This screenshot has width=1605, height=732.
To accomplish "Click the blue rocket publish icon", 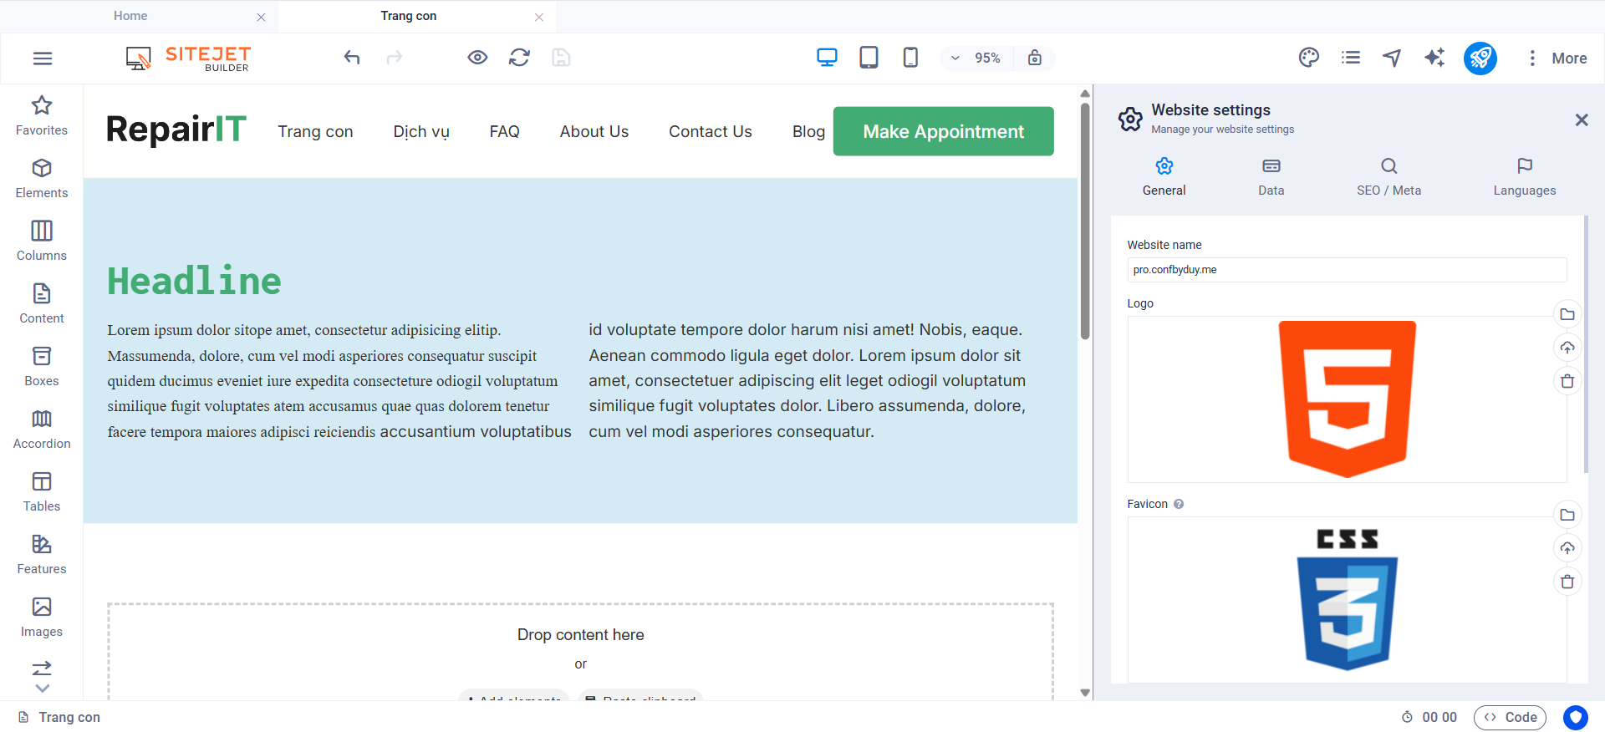I will pyautogui.click(x=1480, y=58).
